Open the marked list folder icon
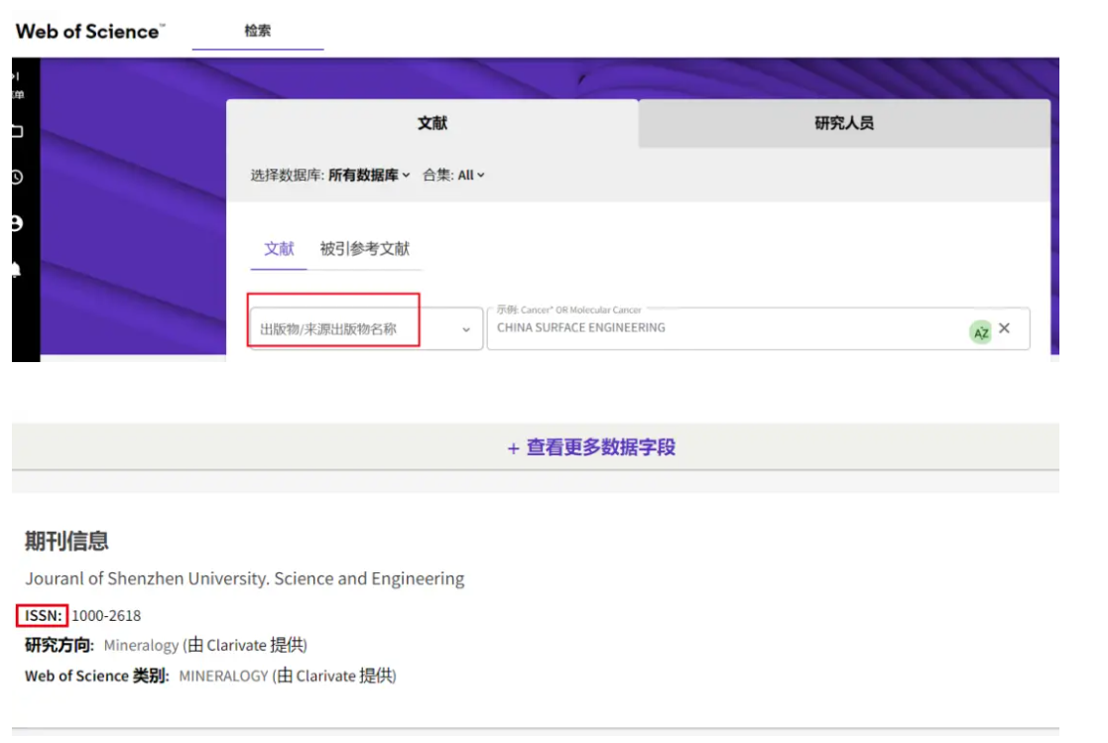 tap(17, 132)
